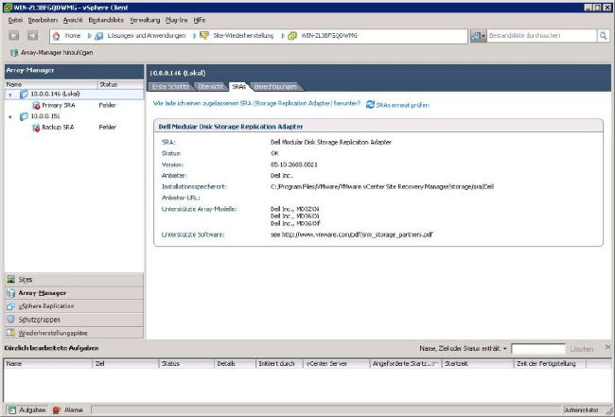Click 'Array-Manager hinzufügen' button

point(52,52)
